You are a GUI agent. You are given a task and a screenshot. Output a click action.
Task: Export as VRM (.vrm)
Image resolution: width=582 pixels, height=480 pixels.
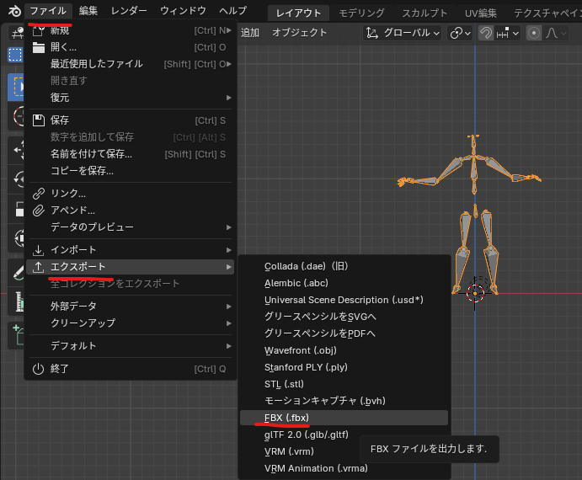[x=344, y=451]
